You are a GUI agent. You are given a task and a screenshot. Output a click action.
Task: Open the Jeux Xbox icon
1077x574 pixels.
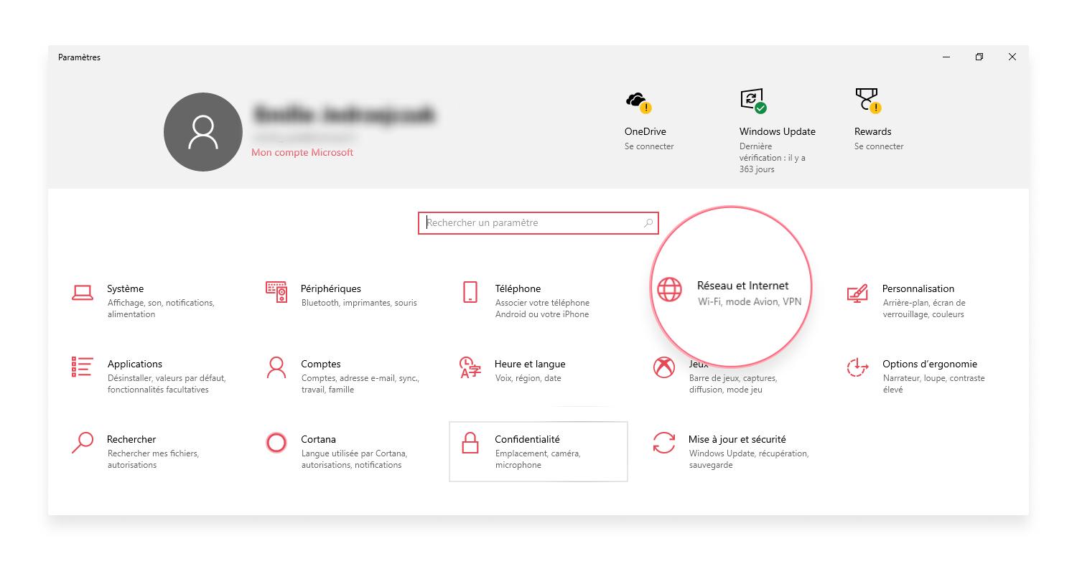click(x=664, y=367)
